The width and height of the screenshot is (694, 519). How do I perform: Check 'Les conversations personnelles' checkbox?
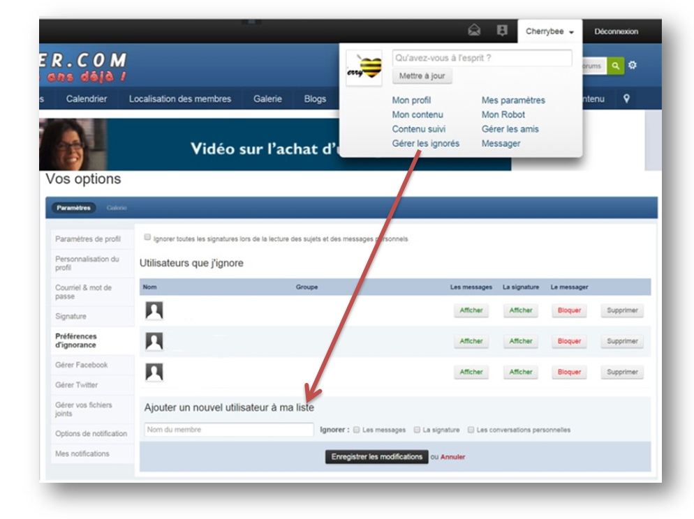(x=471, y=430)
